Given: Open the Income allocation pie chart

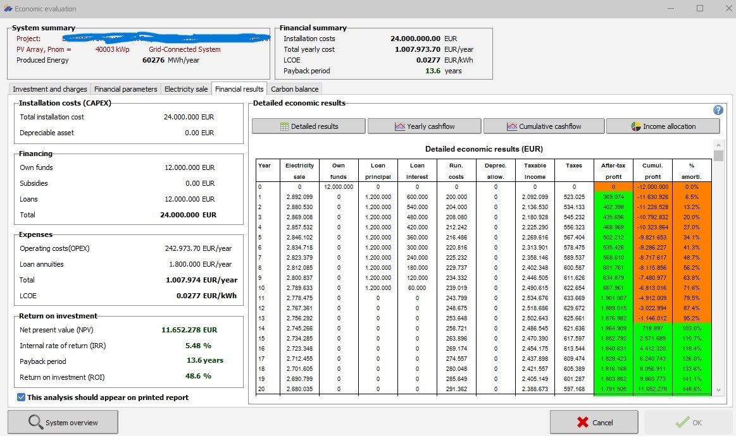Looking at the screenshot, I should coord(663,126).
